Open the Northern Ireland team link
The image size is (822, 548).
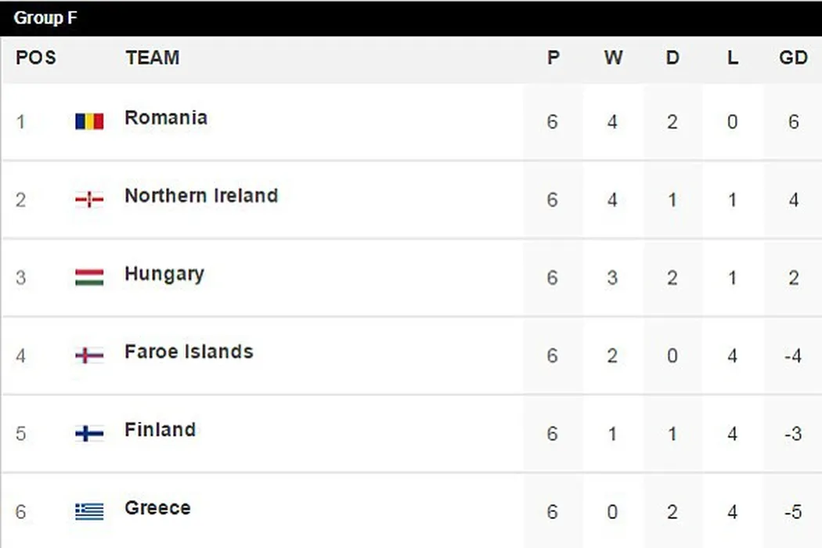click(201, 196)
